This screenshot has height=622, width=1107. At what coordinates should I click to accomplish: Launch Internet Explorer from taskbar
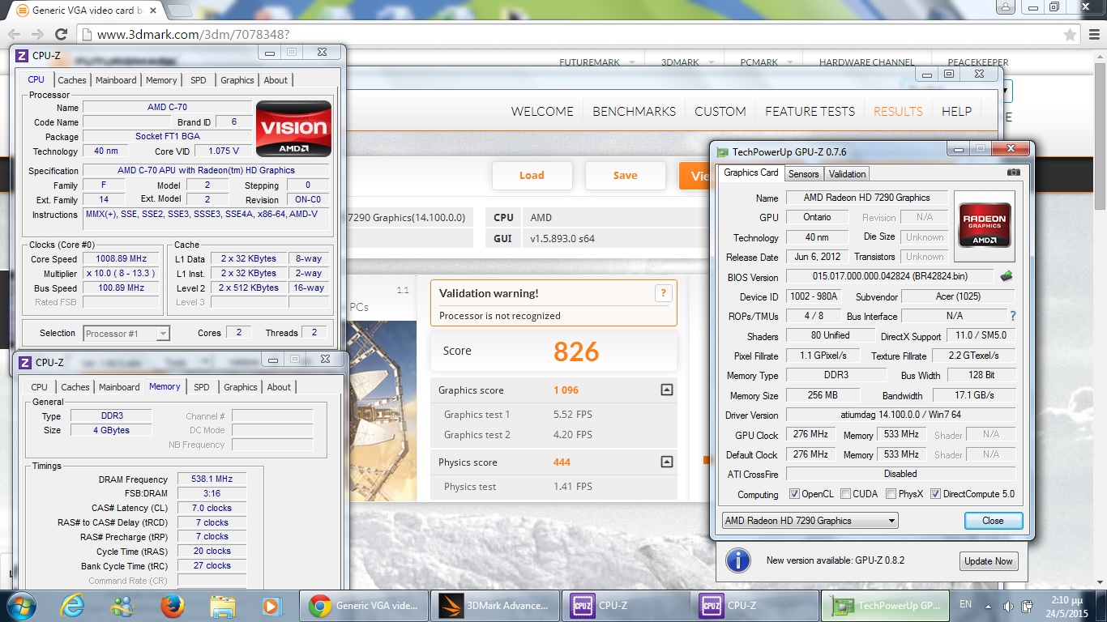73,605
